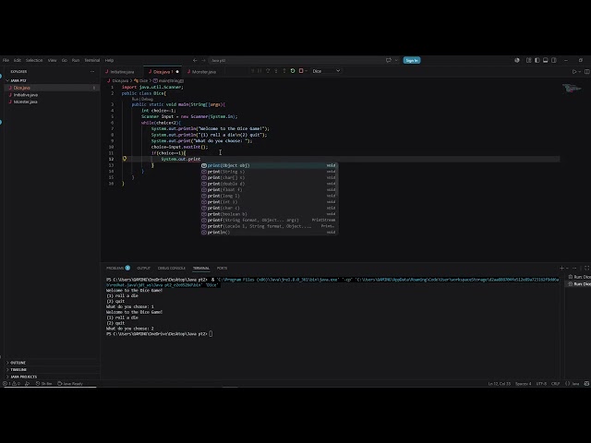Click the Spaces: 4 indentation status item
Image resolution: width=591 pixels, height=443 pixels.
click(523, 384)
